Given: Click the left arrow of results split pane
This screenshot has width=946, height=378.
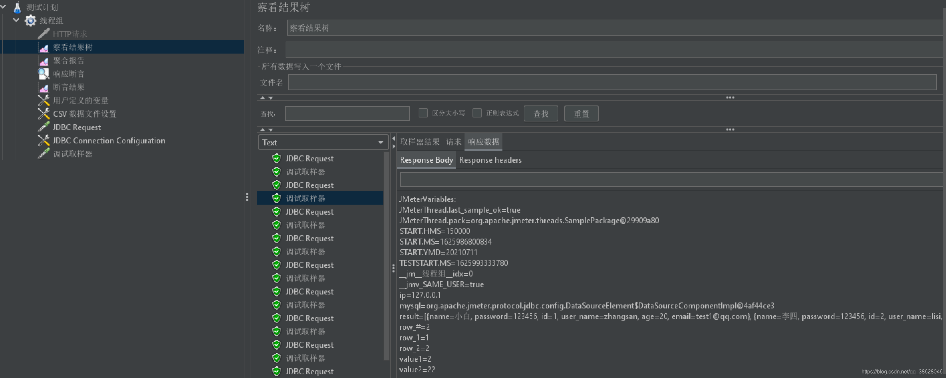Looking at the screenshot, I should [393, 138].
